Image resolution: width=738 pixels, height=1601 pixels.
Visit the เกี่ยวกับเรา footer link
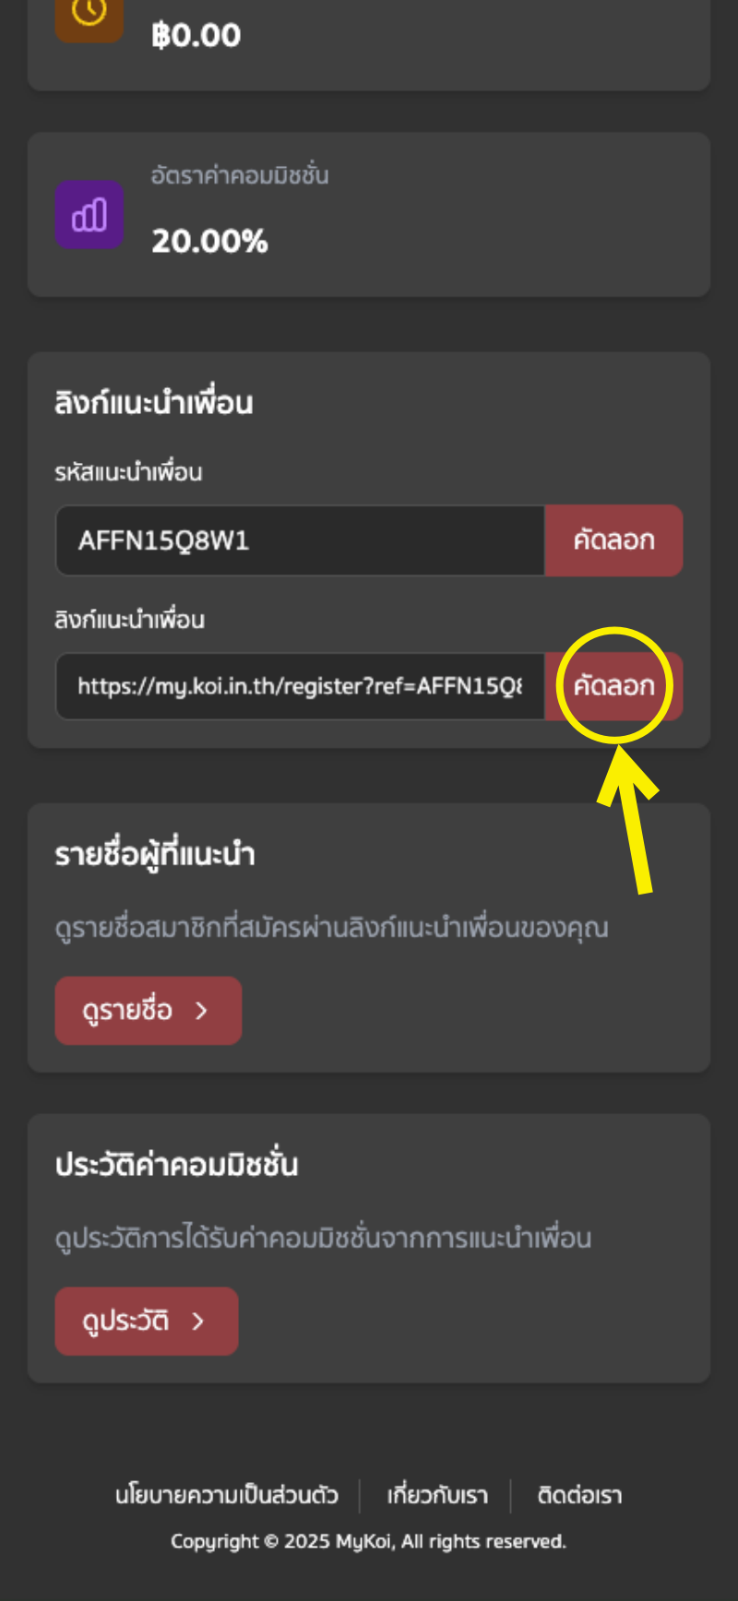(x=437, y=1495)
